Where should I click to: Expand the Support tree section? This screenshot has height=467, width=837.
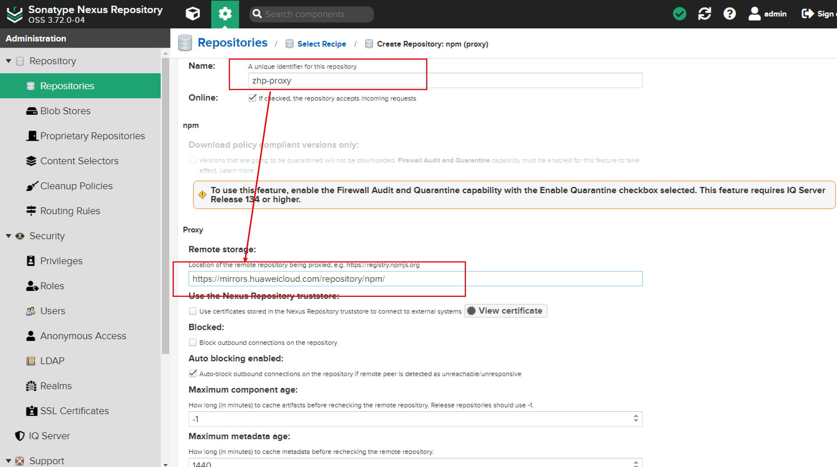click(x=9, y=460)
